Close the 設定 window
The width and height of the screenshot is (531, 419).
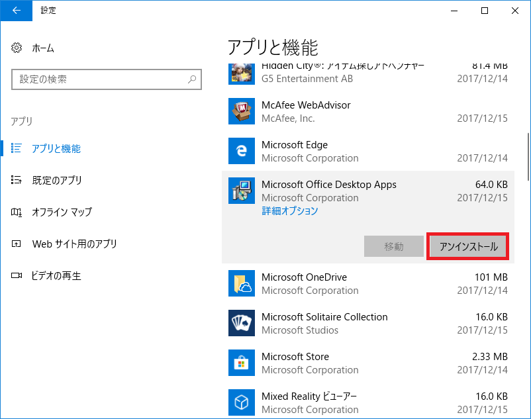click(515, 11)
